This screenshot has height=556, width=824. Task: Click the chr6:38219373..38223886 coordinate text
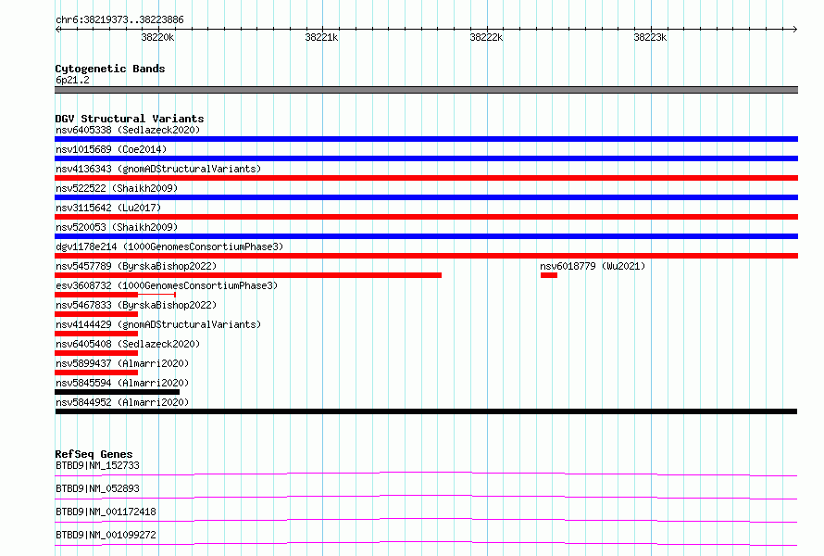[x=119, y=20]
